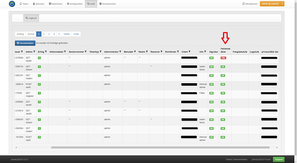Filter the Realm column
This screenshot has height=163, width=297.
click(147, 52)
